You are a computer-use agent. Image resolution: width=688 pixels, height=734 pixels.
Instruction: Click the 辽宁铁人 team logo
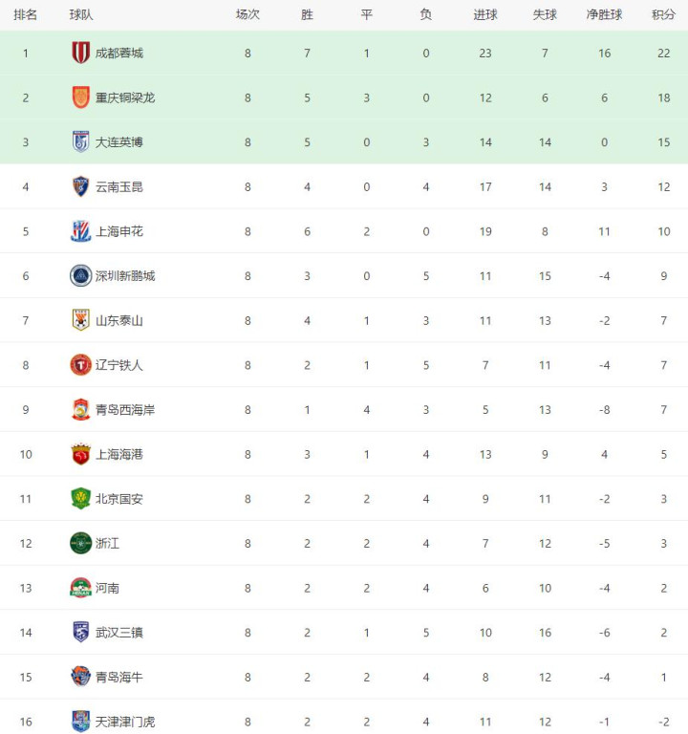[x=81, y=365]
